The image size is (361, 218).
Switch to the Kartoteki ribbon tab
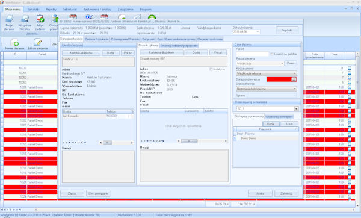33,10
